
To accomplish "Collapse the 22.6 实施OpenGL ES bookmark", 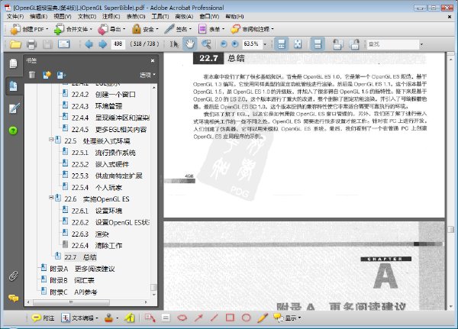I will 51,198.
